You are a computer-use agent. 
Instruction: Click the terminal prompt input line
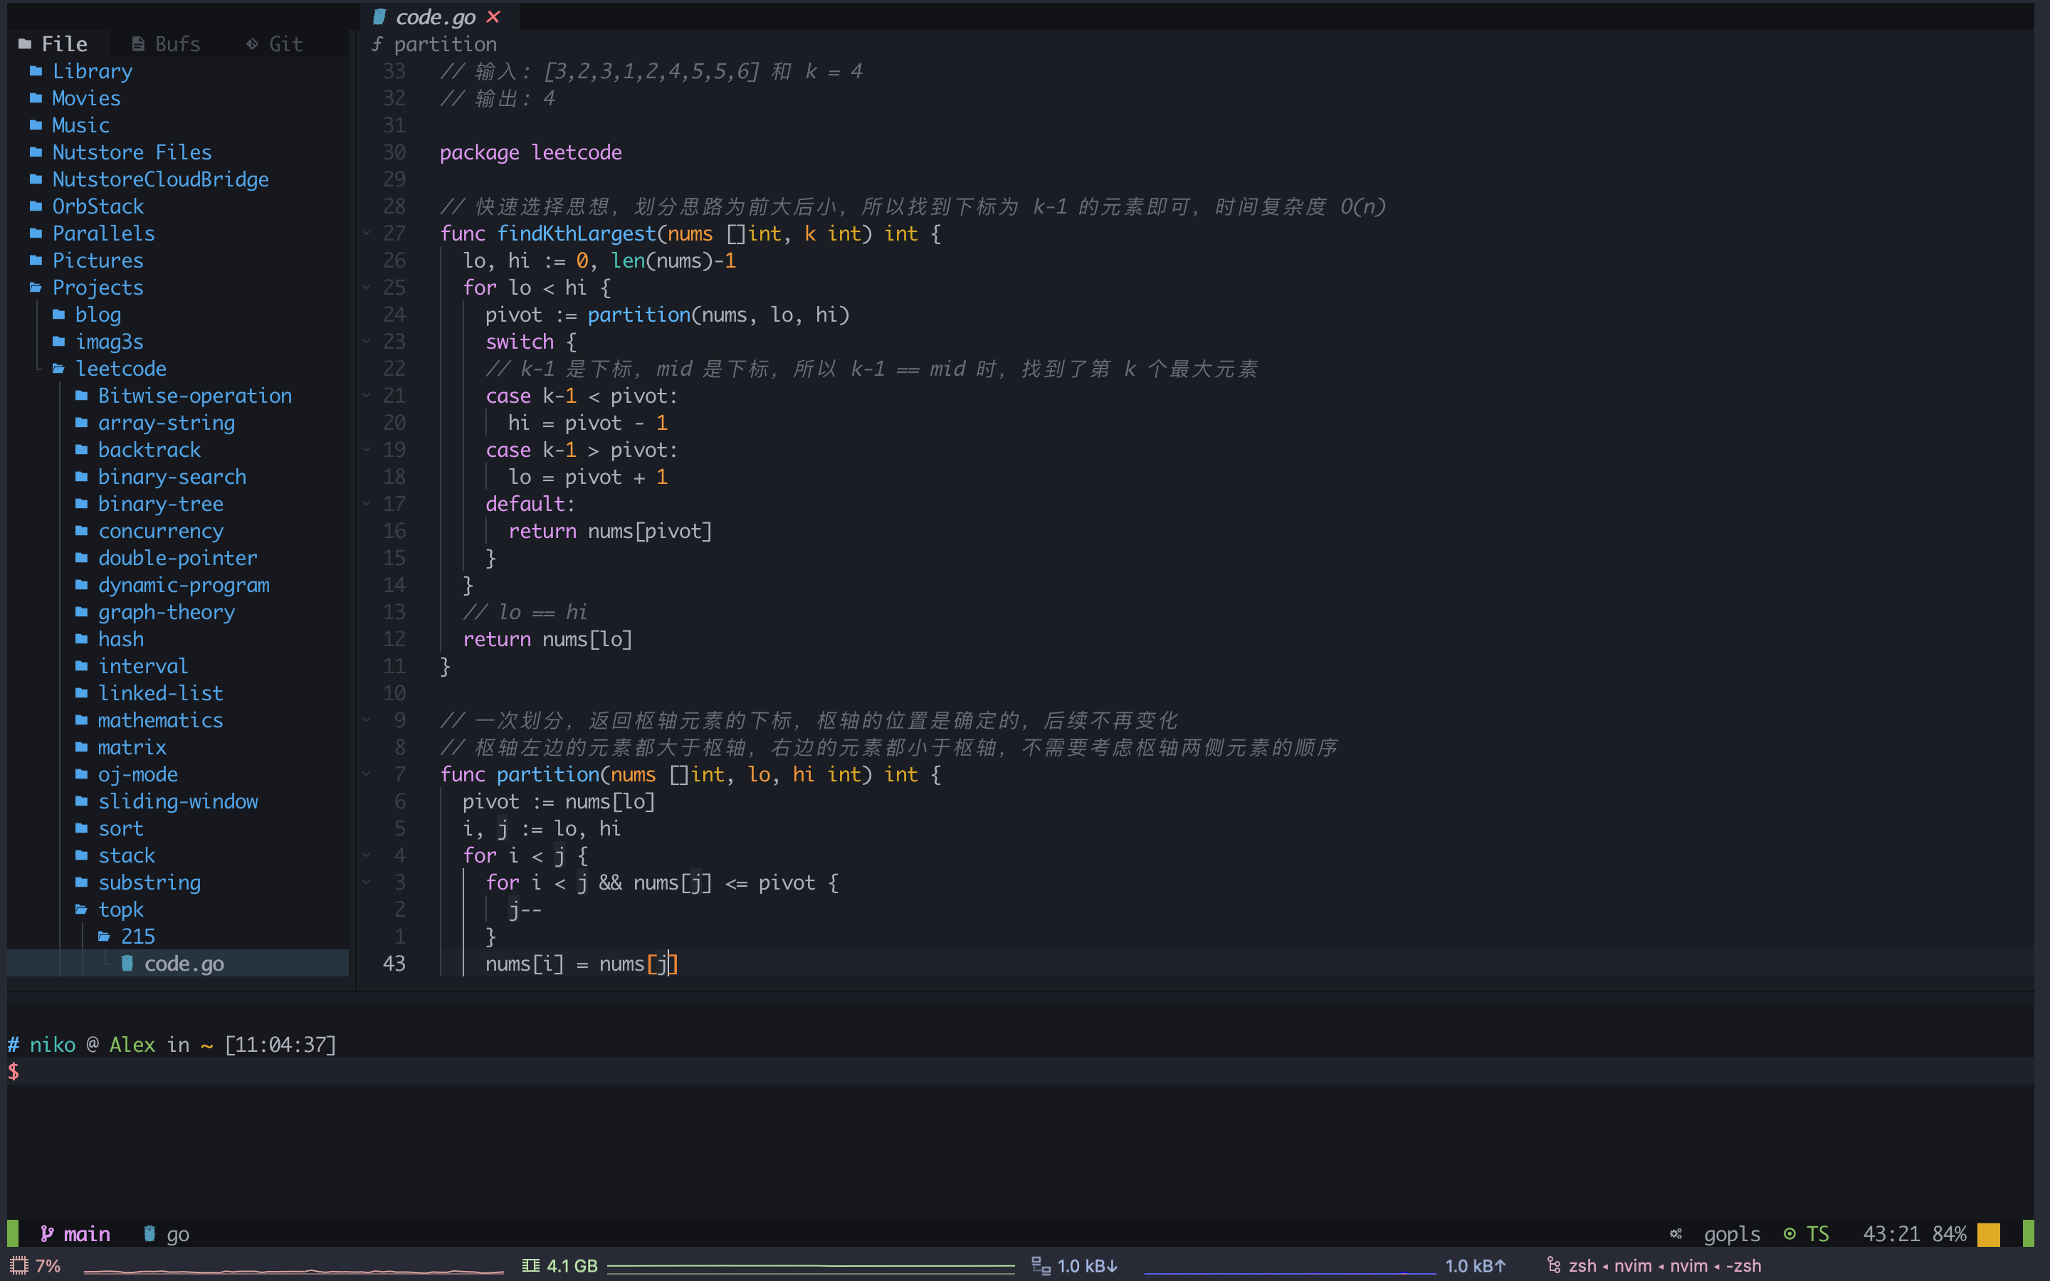(x=1020, y=1072)
